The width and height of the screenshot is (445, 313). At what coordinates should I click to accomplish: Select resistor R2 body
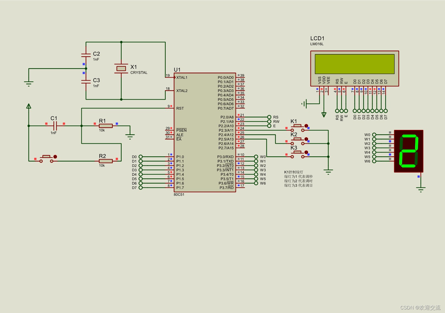tap(106, 161)
